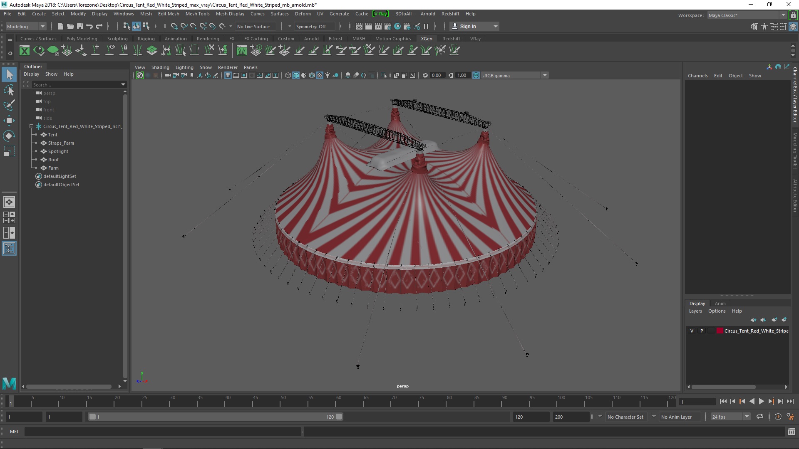Viewport: 799px width, 449px height.
Task: Toggle wireframe on shaded viewport icon
Action: click(312, 75)
